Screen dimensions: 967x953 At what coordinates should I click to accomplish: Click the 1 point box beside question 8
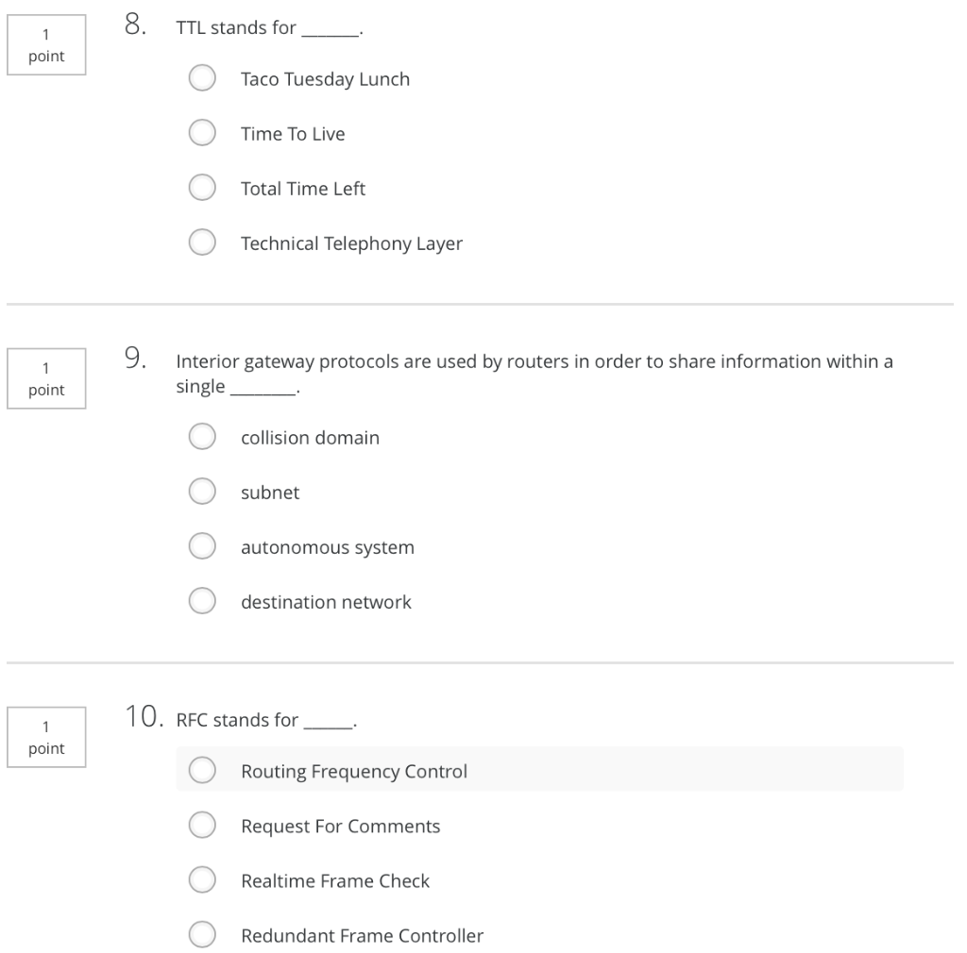[x=46, y=45]
